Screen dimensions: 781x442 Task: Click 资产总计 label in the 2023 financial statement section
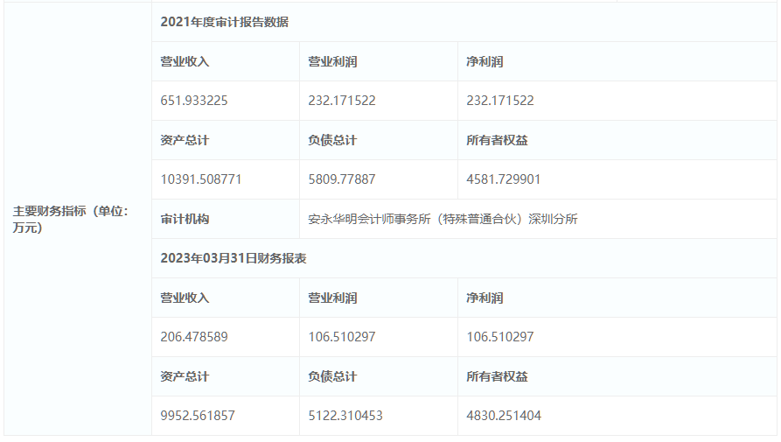click(185, 376)
